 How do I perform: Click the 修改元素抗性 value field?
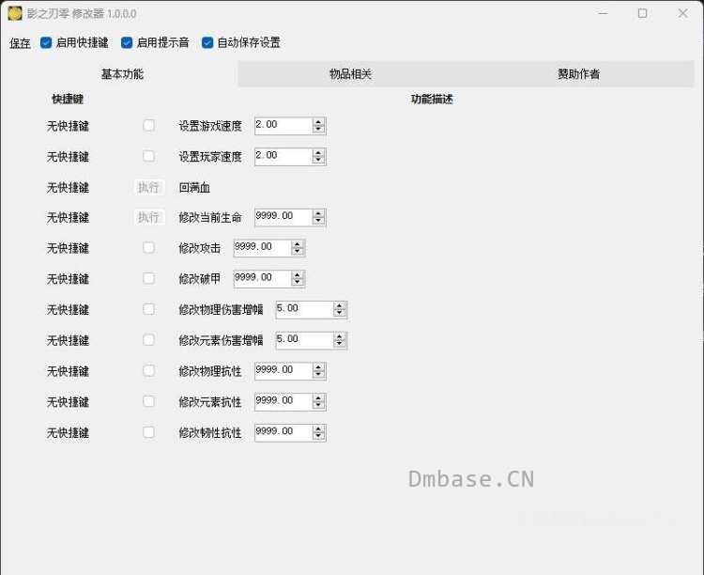click(x=283, y=402)
